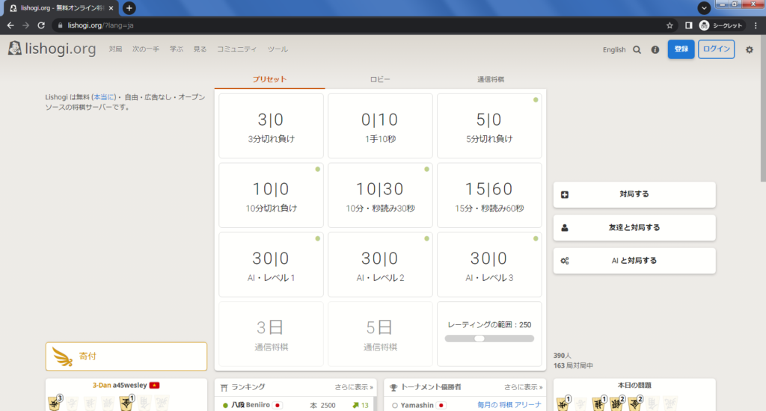This screenshot has width=766, height=411.
Task: Open the 次の一手 menu
Action: (146, 49)
